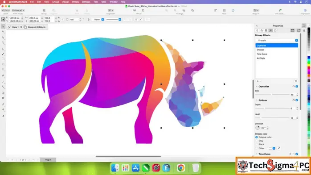Screen dimensions: 311x175
Task: Select the Zoom magnifier tool
Action: [3, 43]
